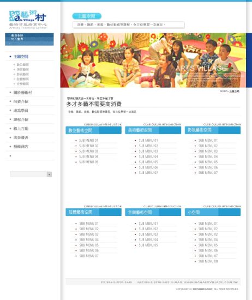
Task: Click SUB MENU 07 under 肢體藝術空間
Action: pyautogui.click(x=89, y=256)
